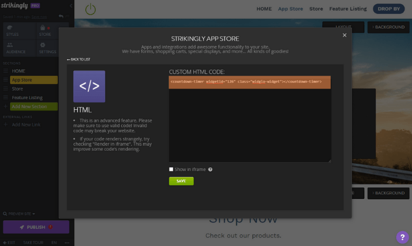Enable the Show in iframe checkbox
412x246 pixels.
[171, 169]
